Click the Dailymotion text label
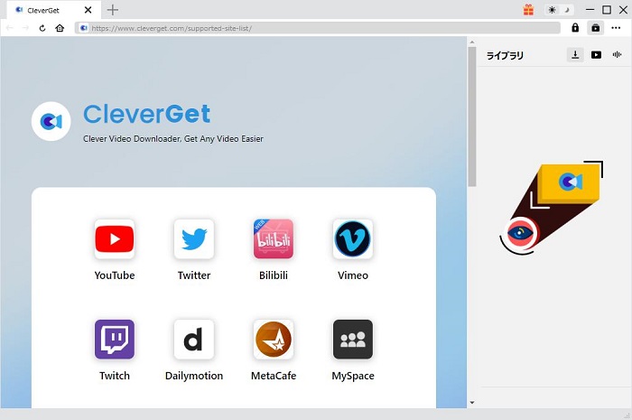Screen dimensions: 632x420 point(194,376)
